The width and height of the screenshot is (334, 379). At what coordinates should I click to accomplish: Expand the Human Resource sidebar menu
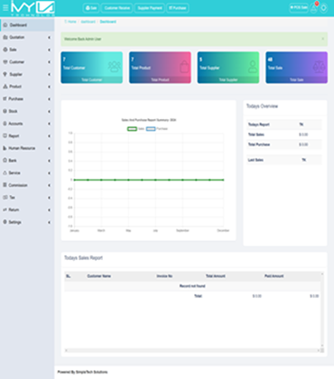coord(27,148)
